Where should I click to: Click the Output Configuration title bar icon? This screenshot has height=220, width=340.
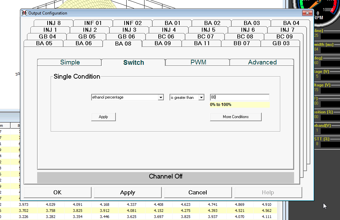coord(24,13)
